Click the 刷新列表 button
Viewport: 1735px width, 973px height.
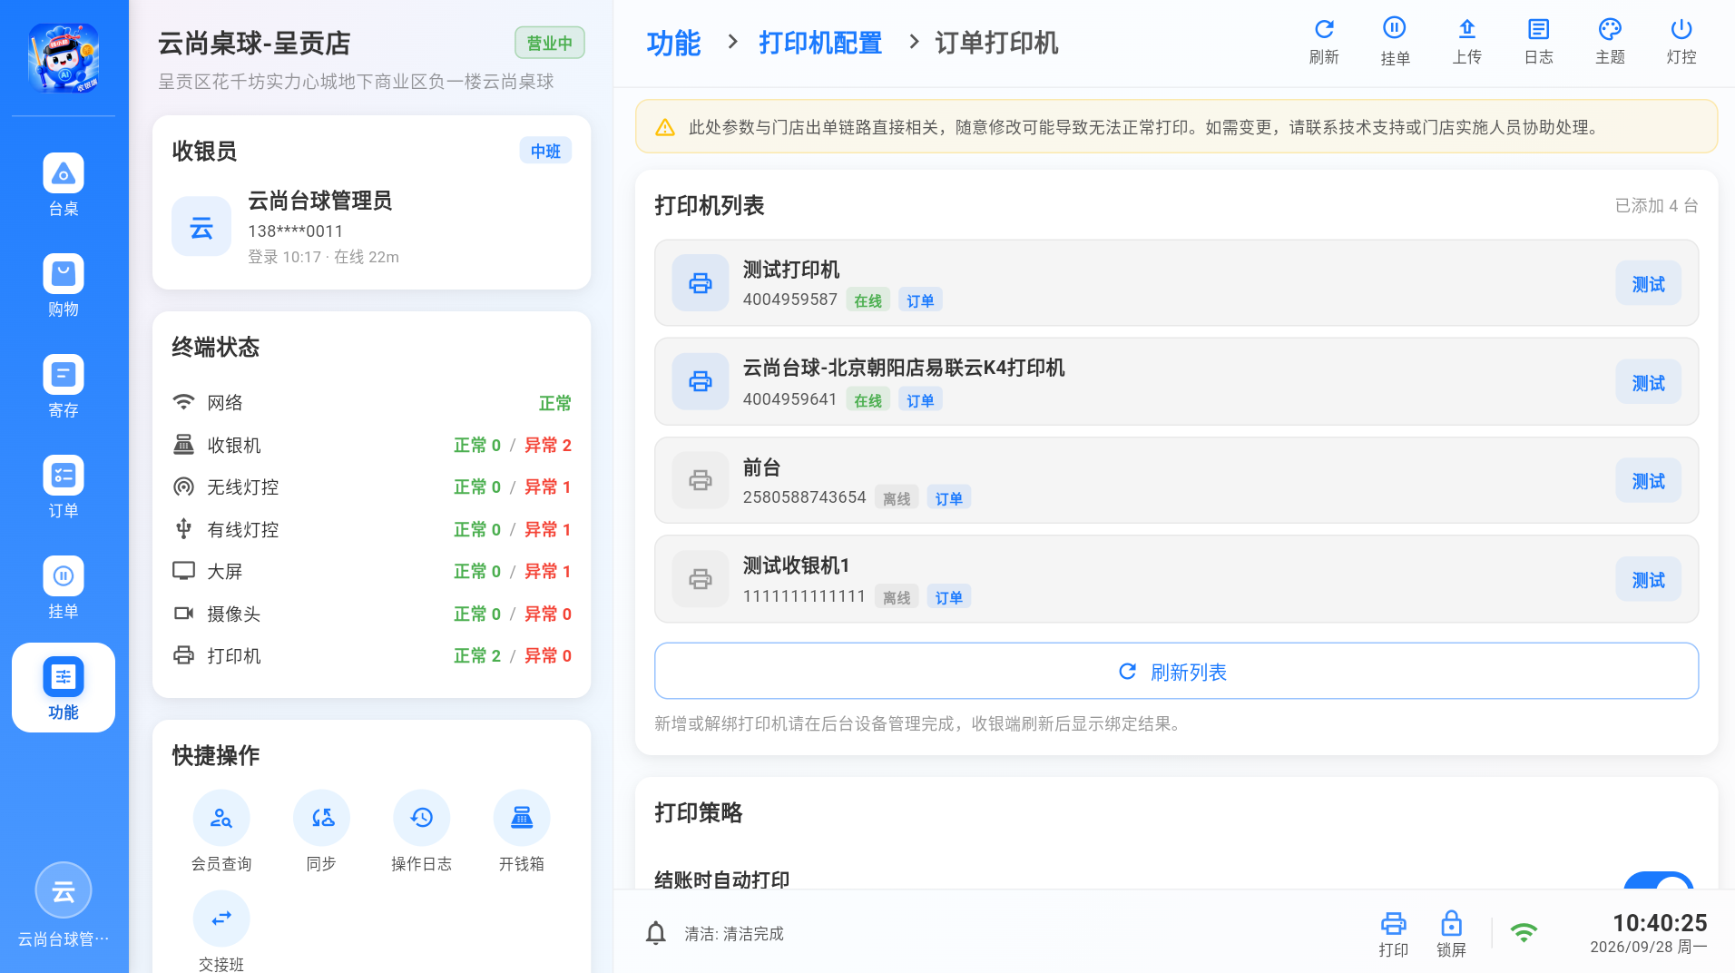point(1176,672)
